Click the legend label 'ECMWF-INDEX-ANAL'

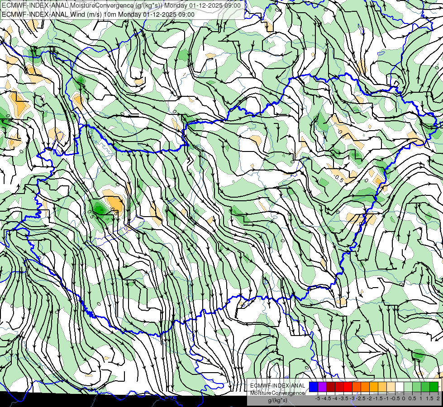pyautogui.click(x=277, y=386)
